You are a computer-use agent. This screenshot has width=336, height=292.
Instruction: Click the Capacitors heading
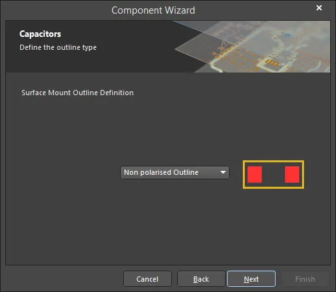click(40, 34)
